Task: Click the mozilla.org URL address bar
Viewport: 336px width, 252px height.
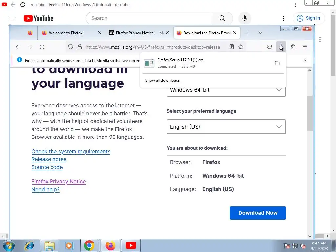Action: point(153,47)
